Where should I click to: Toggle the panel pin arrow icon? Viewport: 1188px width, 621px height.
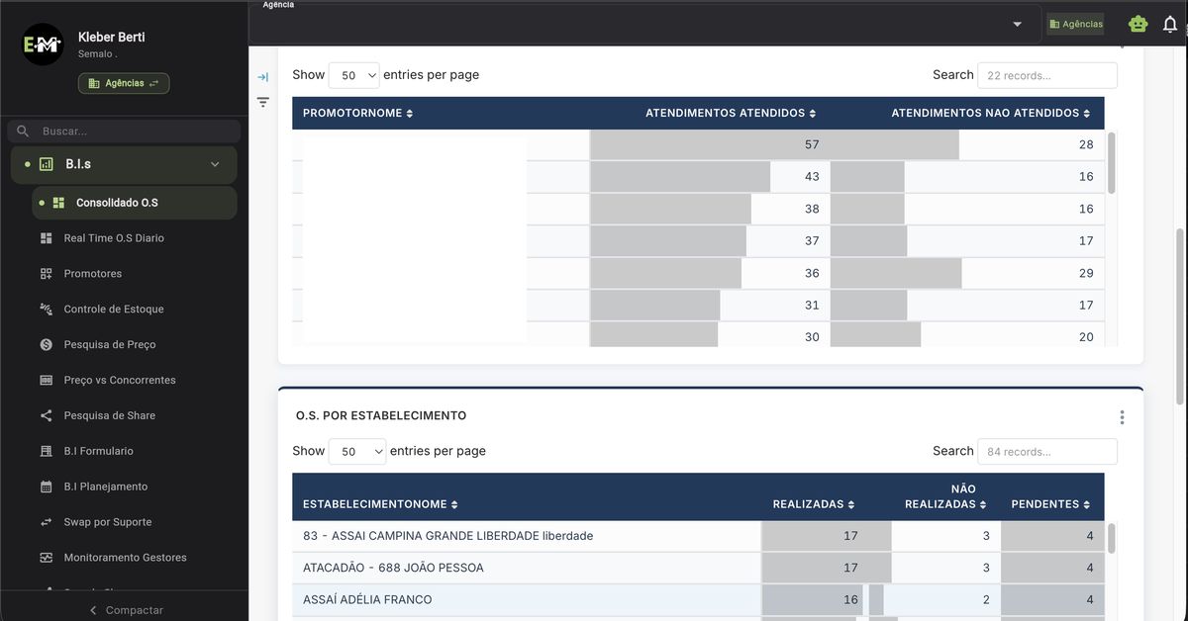point(262,75)
